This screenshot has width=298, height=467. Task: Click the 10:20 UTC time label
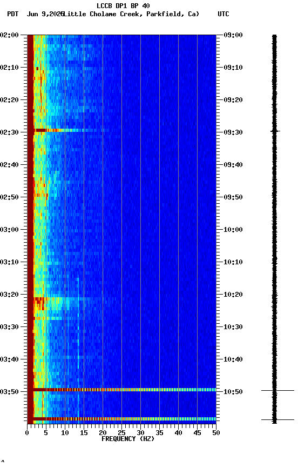pyautogui.click(x=233, y=295)
